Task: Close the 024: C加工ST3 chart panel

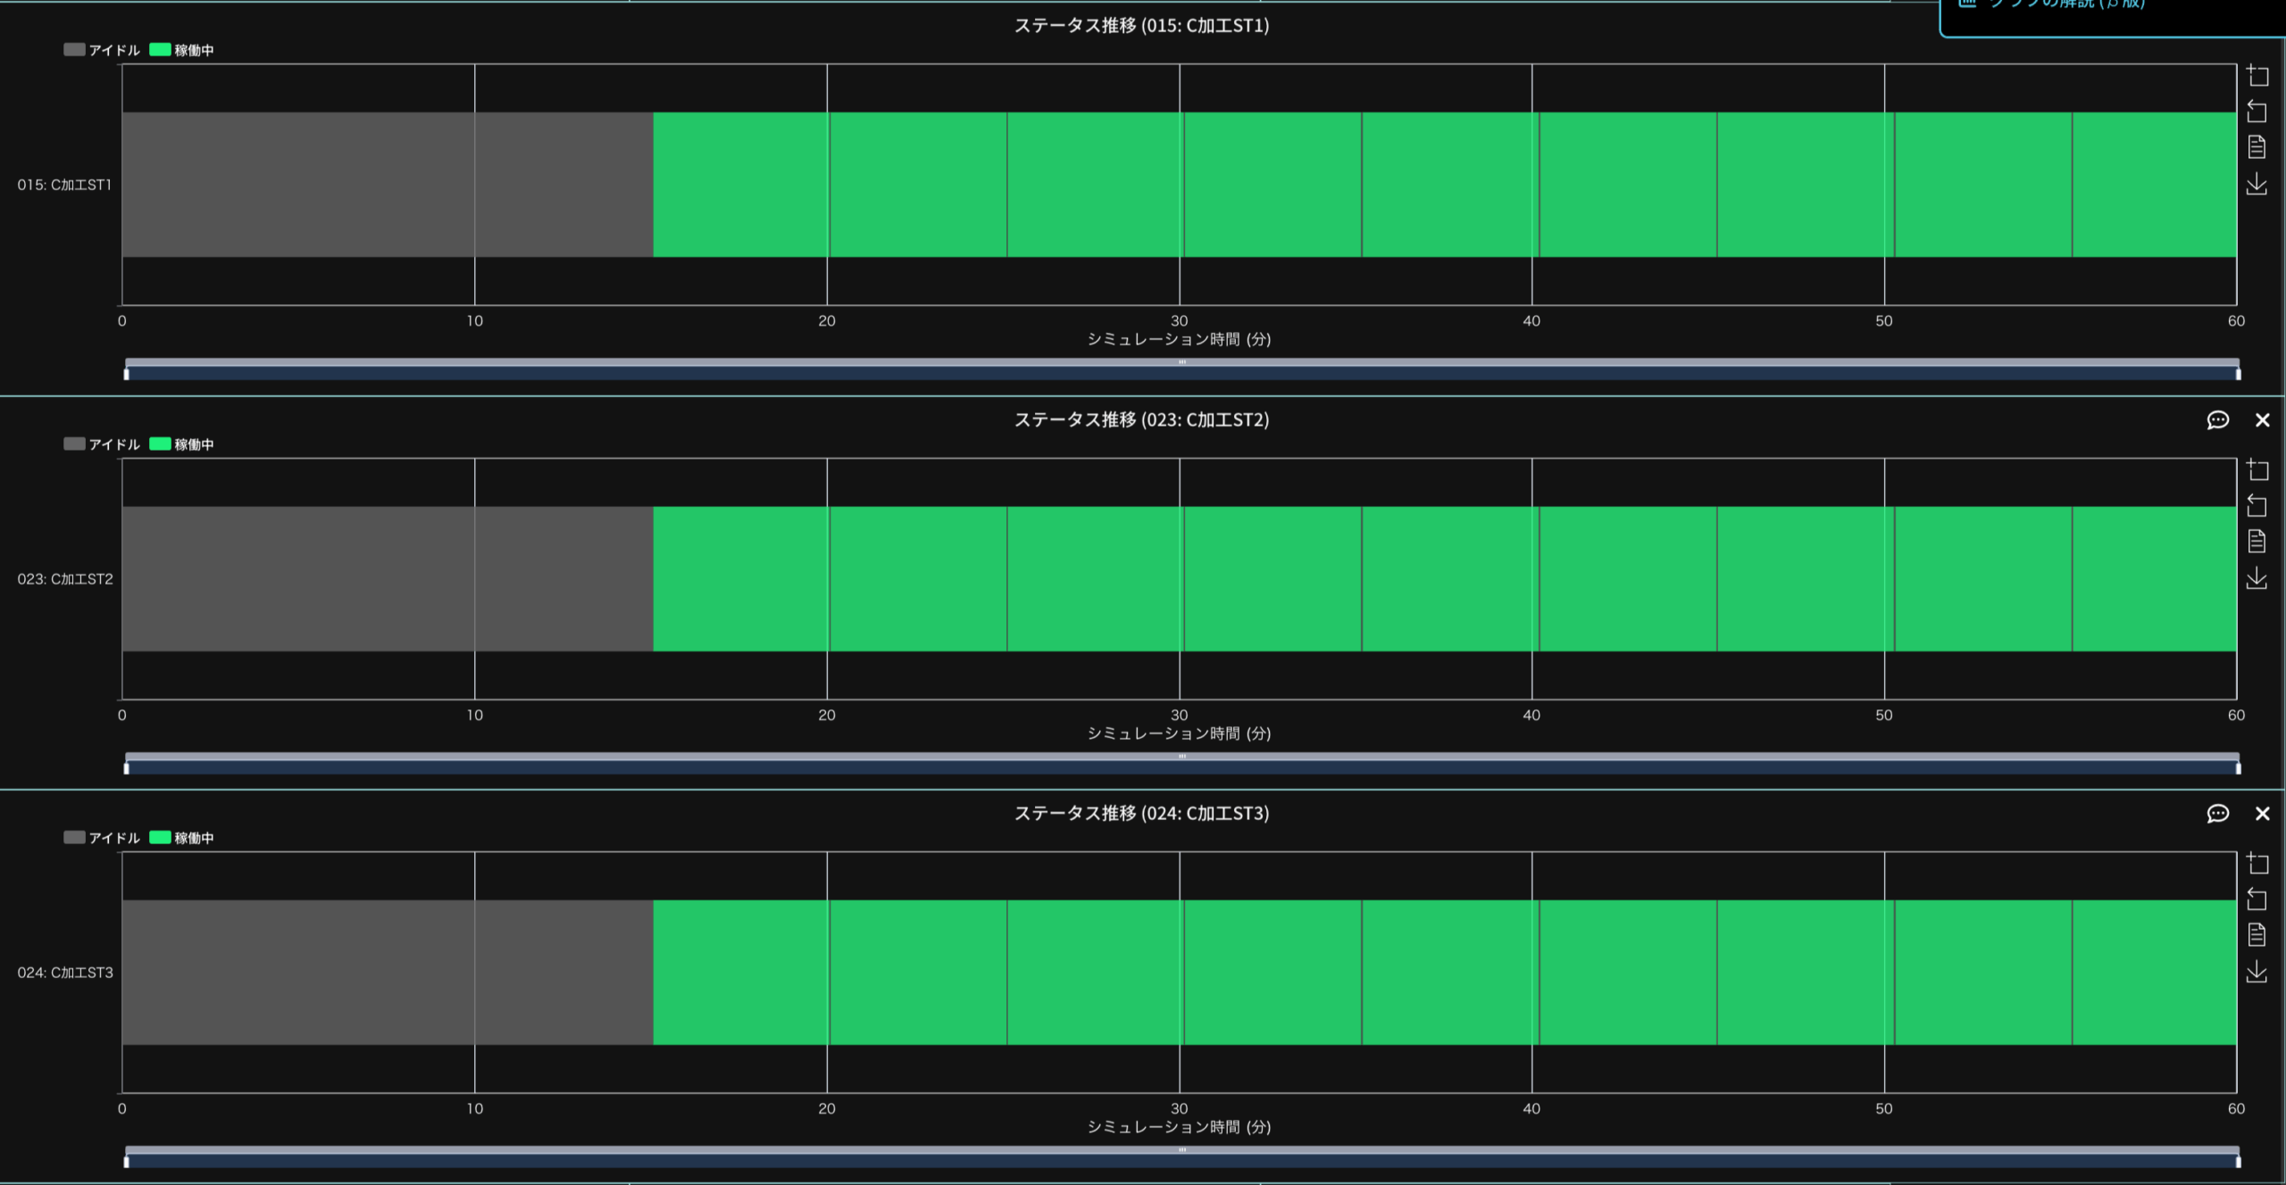Action: tap(2263, 814)
